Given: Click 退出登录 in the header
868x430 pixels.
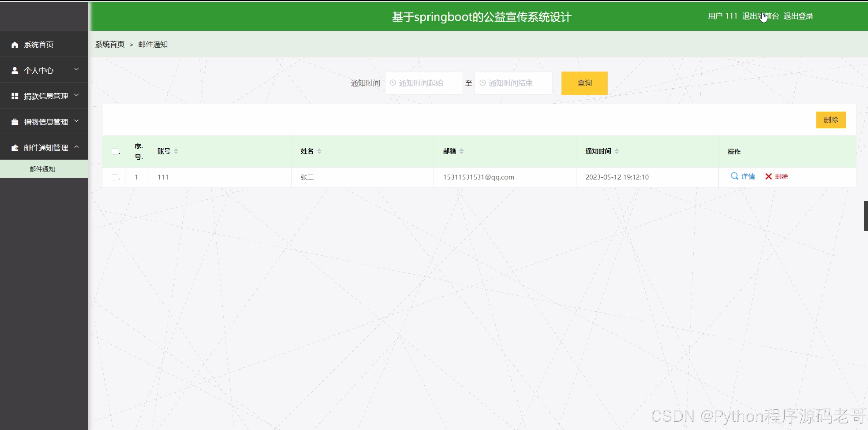Looking at the screenshot, I should click(798, 16).
